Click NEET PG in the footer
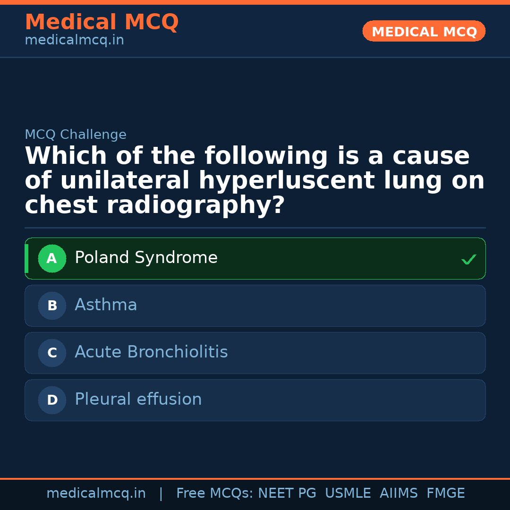The height and width of the screenshot is (510, 510). point(287,493)
